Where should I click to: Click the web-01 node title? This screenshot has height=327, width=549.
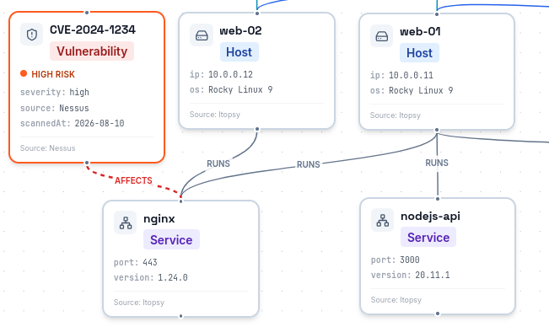pos(421,32)
